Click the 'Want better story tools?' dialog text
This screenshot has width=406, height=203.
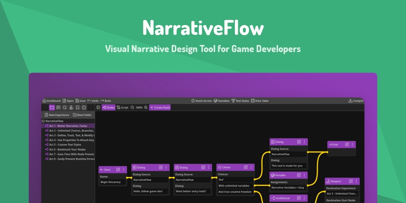tap(193, 191)
